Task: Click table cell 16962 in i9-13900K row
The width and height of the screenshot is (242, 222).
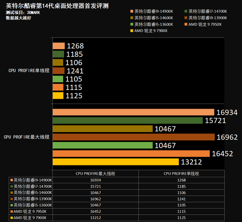Action: pyautogui.click(x=95, y=199)
